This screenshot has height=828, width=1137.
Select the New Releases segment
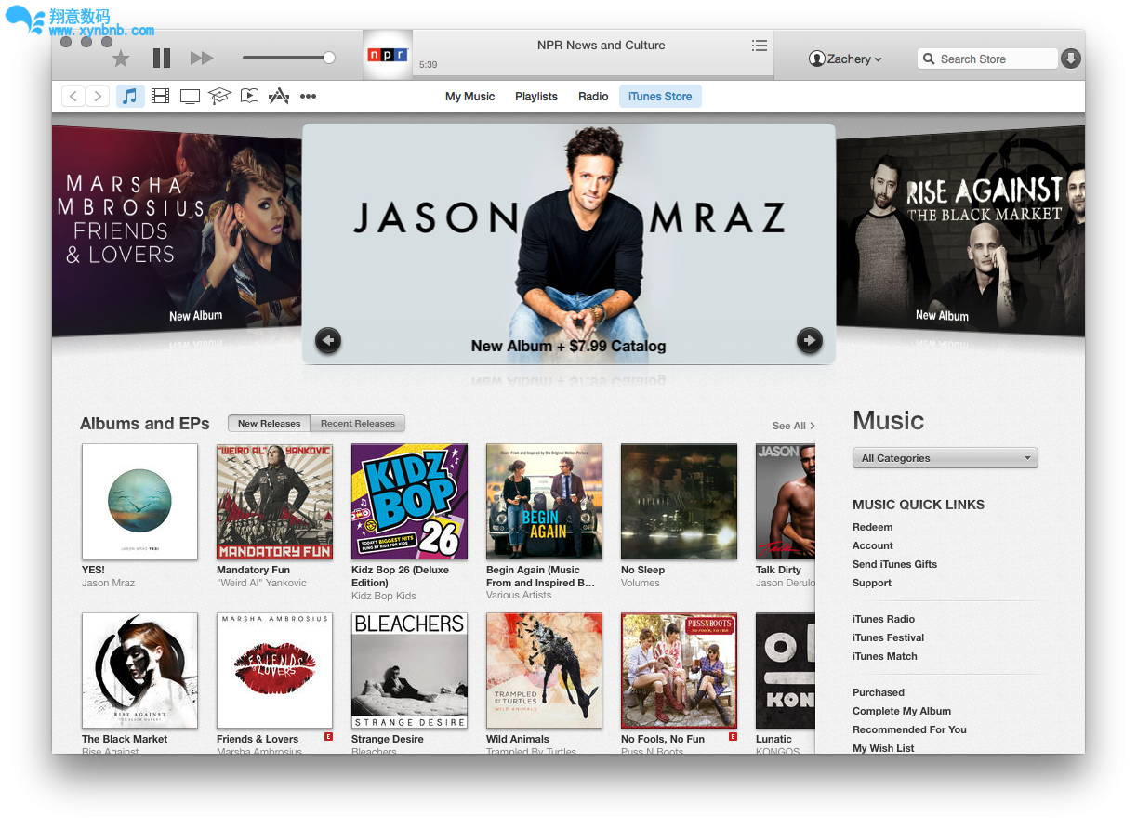(270, 424)
